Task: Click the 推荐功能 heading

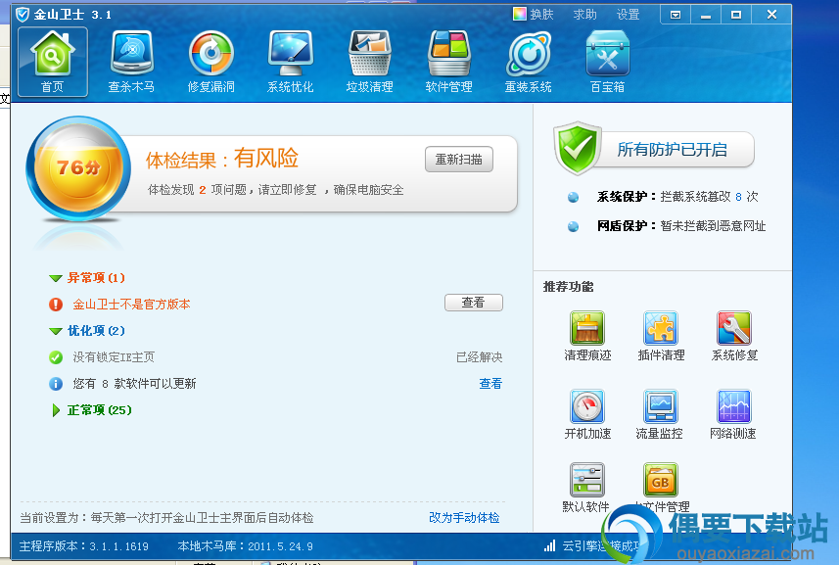Action: tap(568, 287)
